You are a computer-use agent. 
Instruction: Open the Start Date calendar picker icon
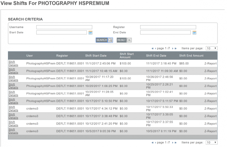click(x=91, y=33)
